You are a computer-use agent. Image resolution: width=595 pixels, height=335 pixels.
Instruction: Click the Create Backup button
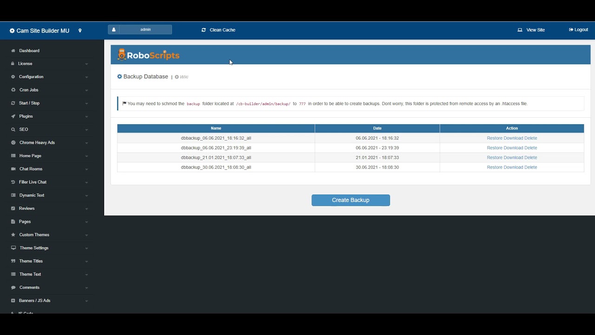pos(350,200)
